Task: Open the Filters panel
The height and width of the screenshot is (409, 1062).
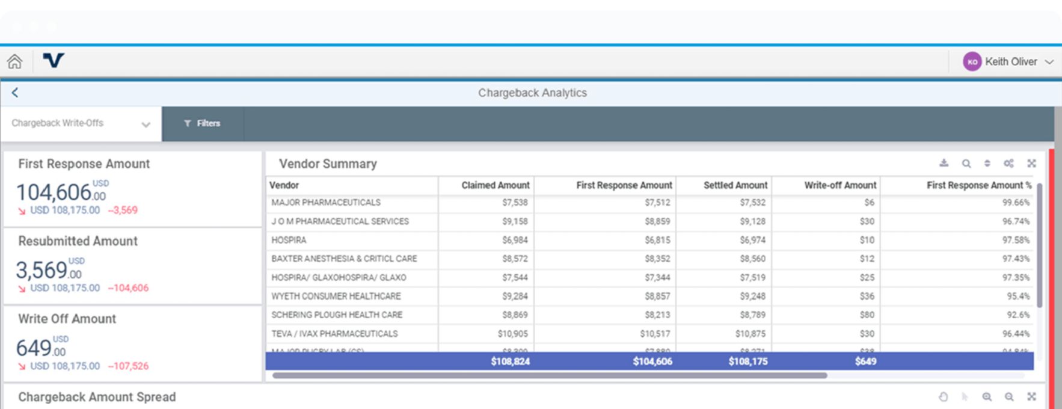Action: pyautogui.click(x=202, y=123)
